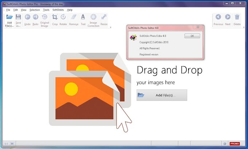248x149 pixels.
Task: Open the Help menu
Action: point(70,10)
